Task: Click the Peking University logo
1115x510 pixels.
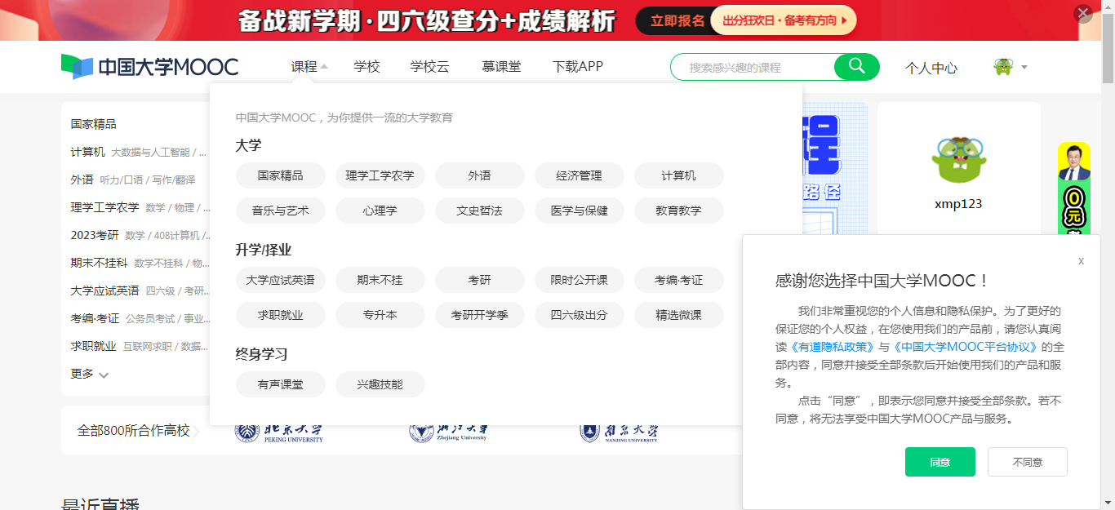Action: tap(279, 432)
